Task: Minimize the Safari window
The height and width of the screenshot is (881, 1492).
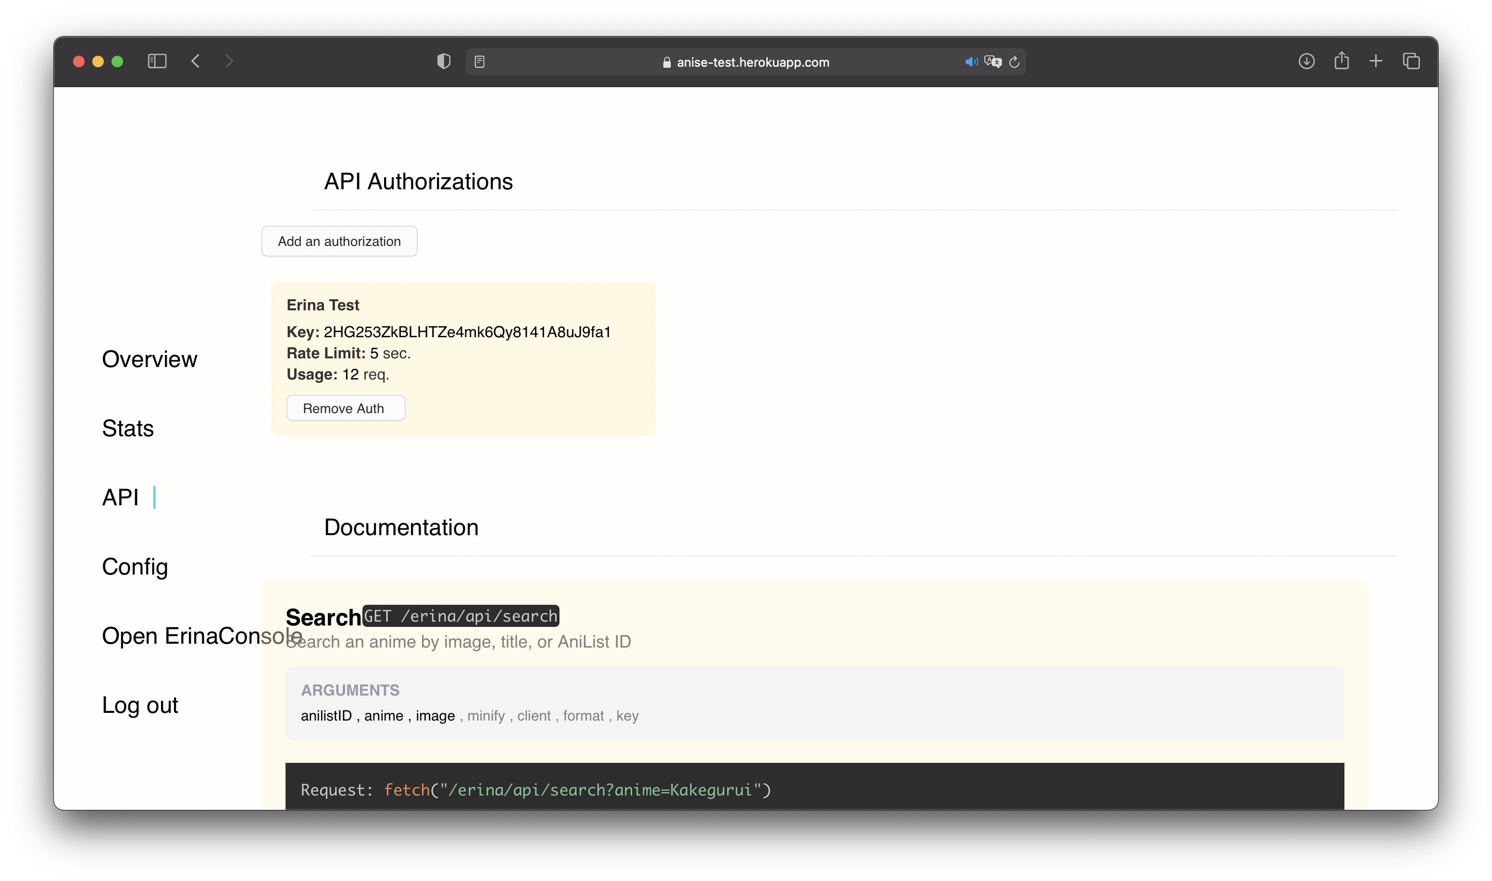Action: pos(98,61)
